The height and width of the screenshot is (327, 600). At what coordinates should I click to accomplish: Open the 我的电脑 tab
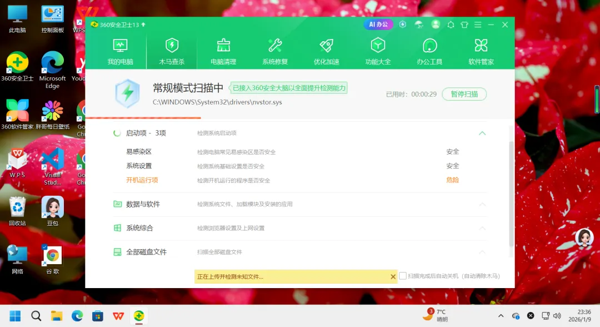point(120,52)
